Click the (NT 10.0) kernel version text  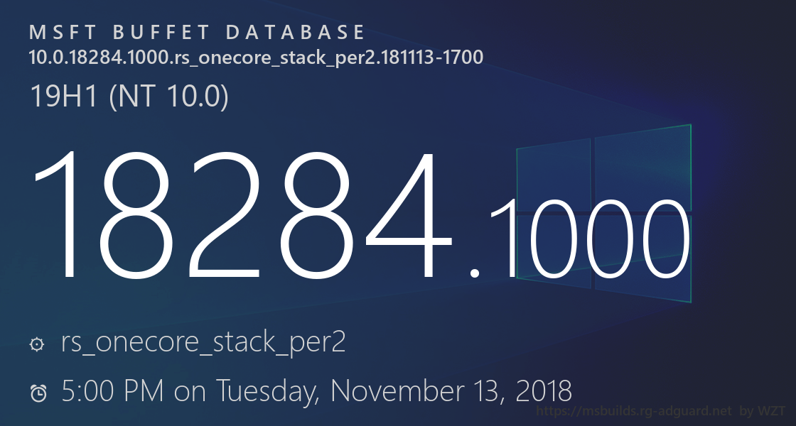168,96
